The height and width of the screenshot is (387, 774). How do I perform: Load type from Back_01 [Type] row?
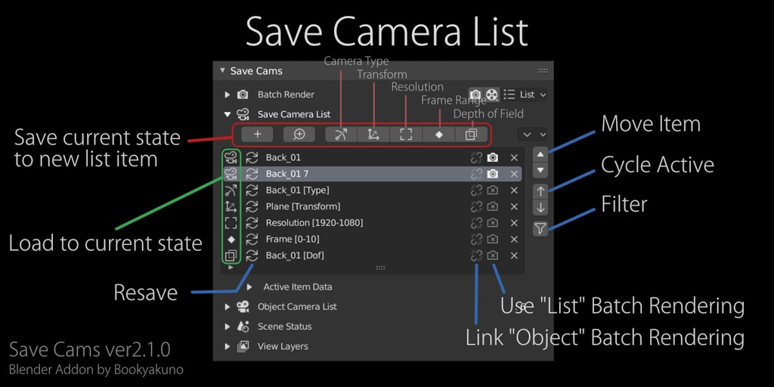(231, 190)
